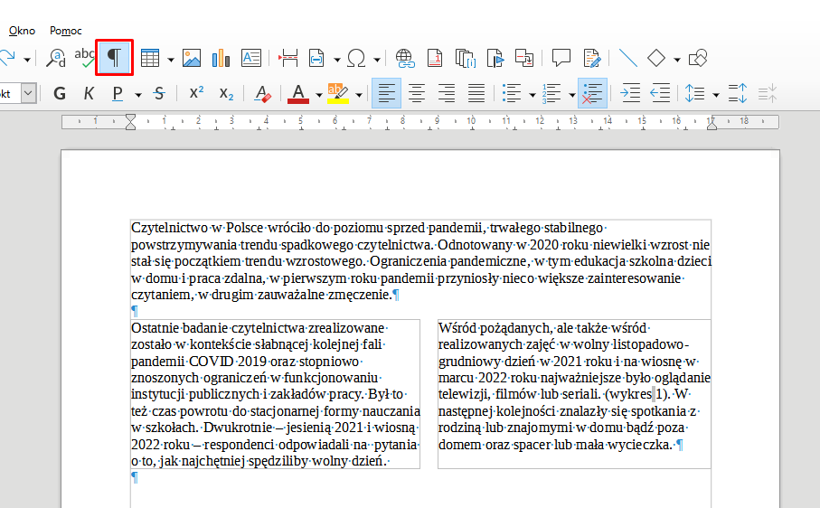Screen dimensions: 820x508
Task: Clear direct formatting
Action: [262, 93]
